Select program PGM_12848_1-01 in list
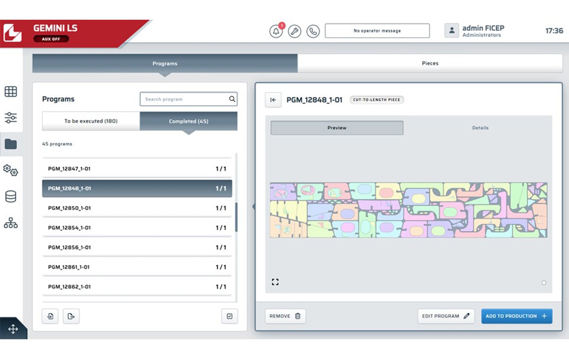This screenshot has width=569, height=359. coord(137,189)
